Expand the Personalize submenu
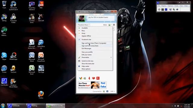Viewport: 193px width, 108px height. (95, 57)
